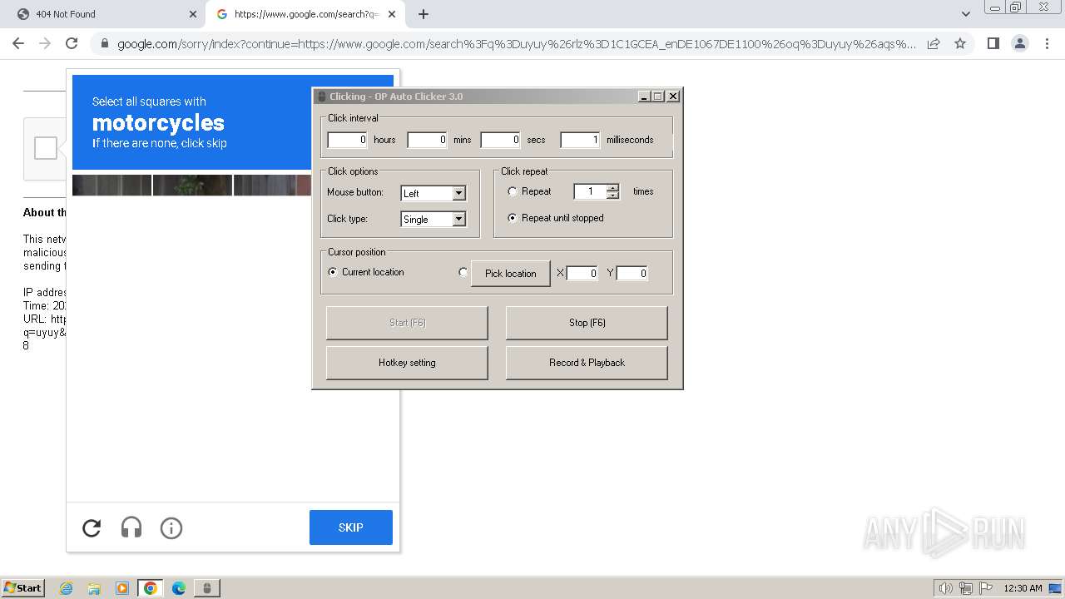Close the 404 Not Found tab

[x=193, y=14]
